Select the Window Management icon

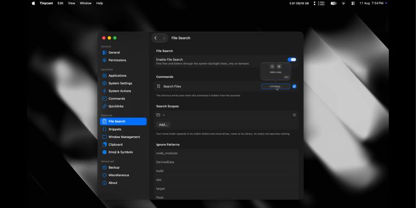pos(105,137)
